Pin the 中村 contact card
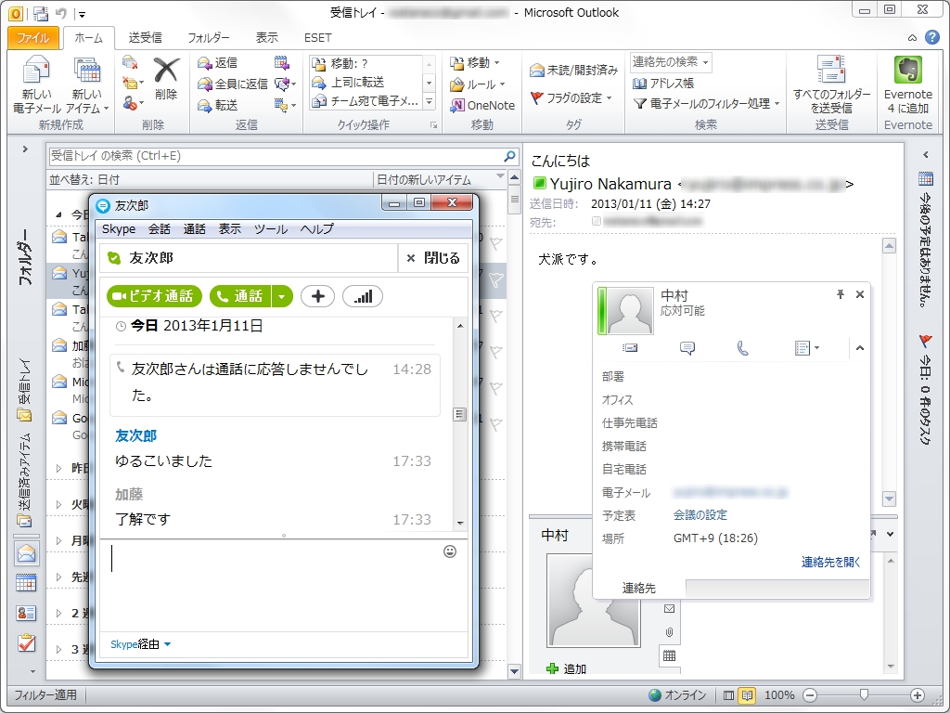The image size is (950, 713). [840, 294]
